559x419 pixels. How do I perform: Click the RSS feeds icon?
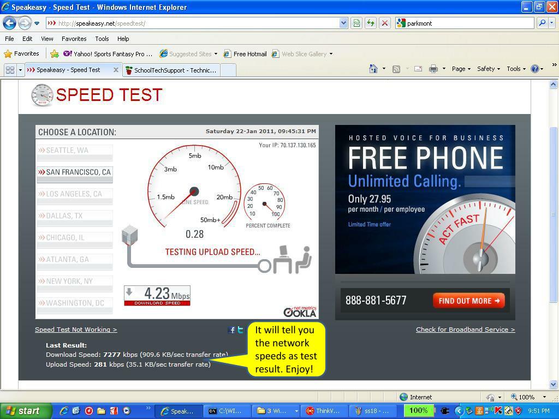396,69
